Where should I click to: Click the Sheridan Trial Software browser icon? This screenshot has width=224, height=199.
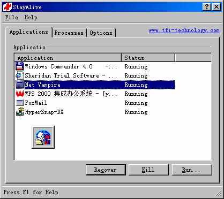pos(20,75)
